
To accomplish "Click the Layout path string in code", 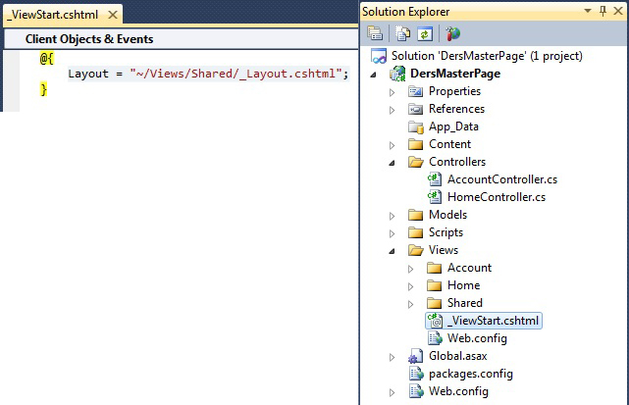I will coord(236,74).
